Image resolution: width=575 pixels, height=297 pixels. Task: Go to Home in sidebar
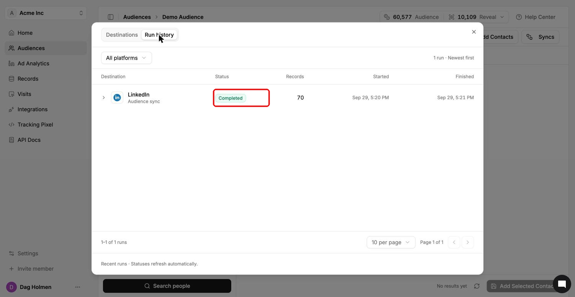coord(46,33)
